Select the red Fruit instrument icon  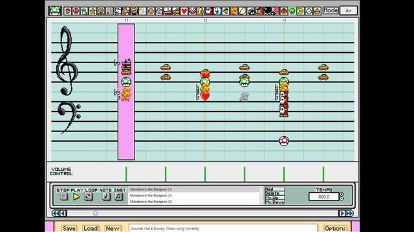[x=284, y=11]
